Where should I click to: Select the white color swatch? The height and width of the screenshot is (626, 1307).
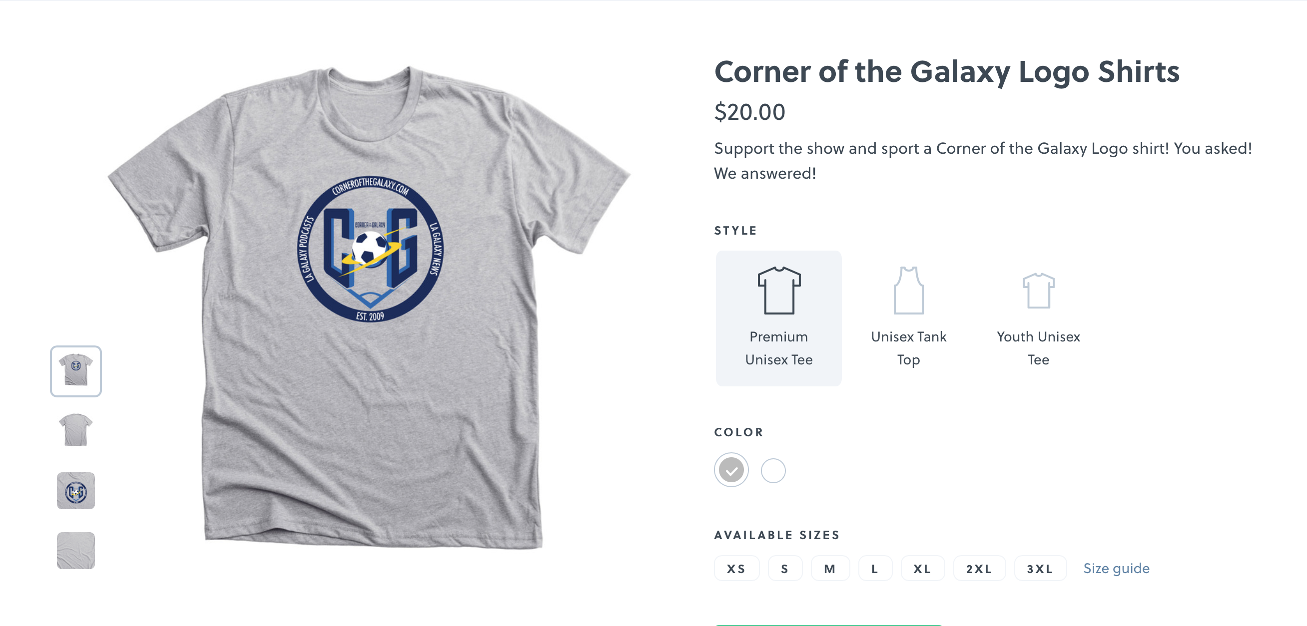773,470
